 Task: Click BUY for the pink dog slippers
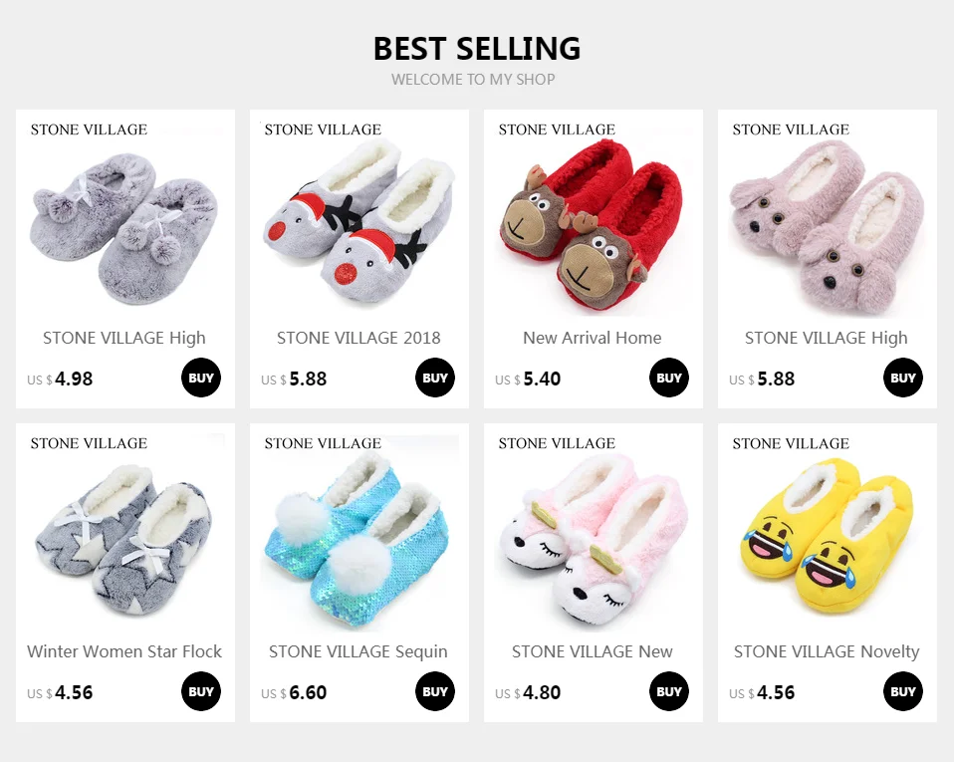coord(903,378)
